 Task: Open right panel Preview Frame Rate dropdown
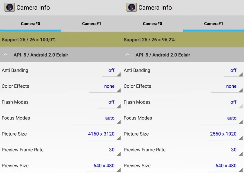coord(234,150)
